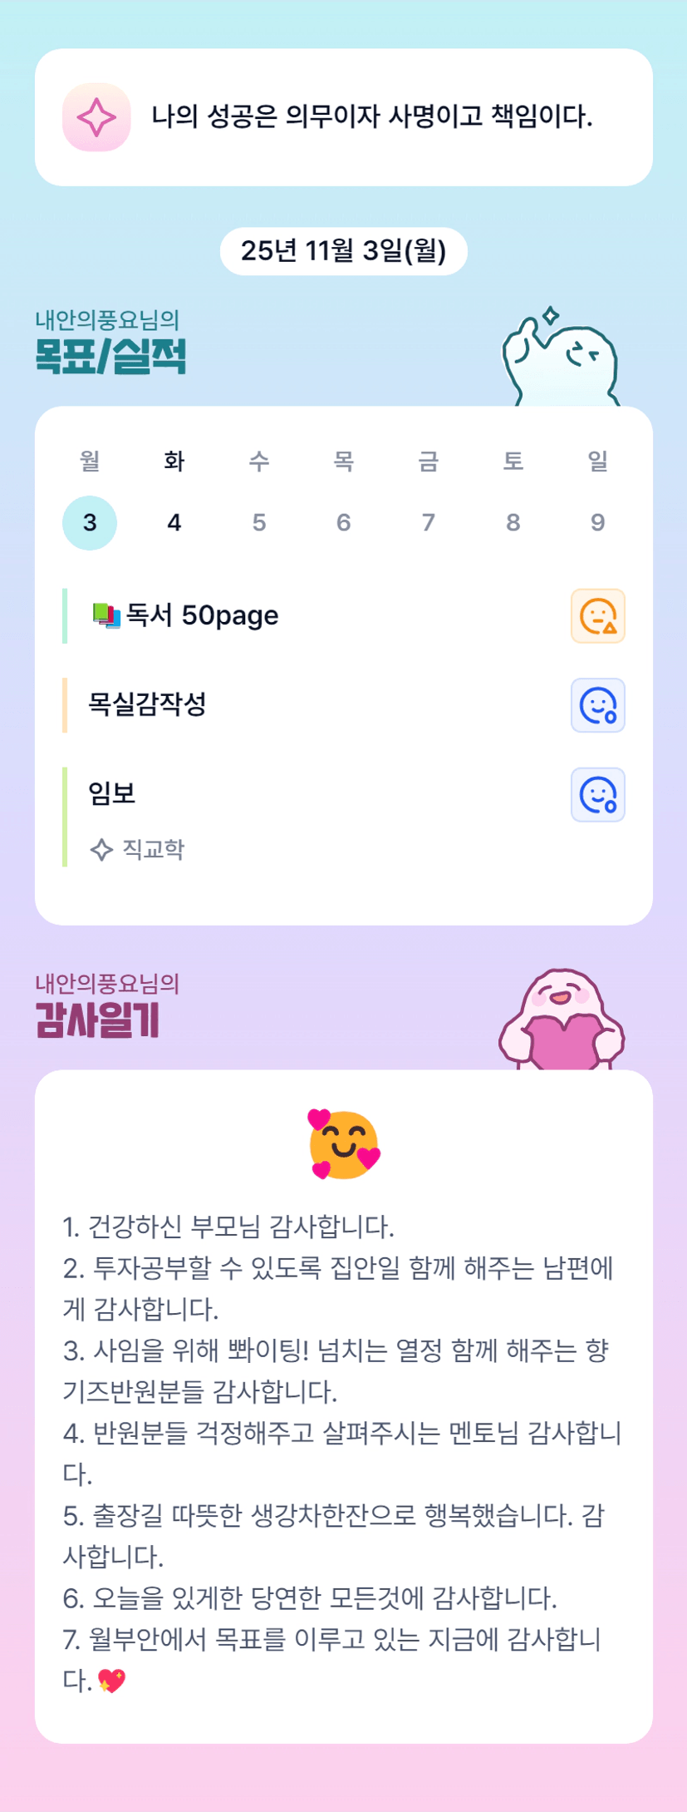Switch to day 7 (금)
This screenshot has width=687, height=1812.
tap(428, 522)
